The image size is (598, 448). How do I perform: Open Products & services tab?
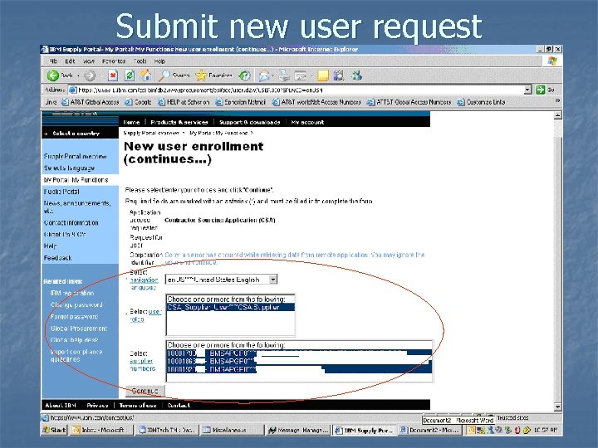coord(179,122)
